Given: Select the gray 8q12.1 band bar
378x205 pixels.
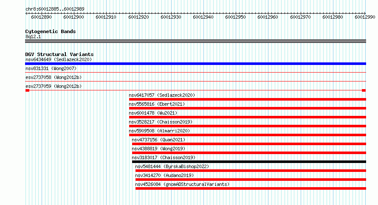Looking at the screenshot, I should [x=195, y=41].
